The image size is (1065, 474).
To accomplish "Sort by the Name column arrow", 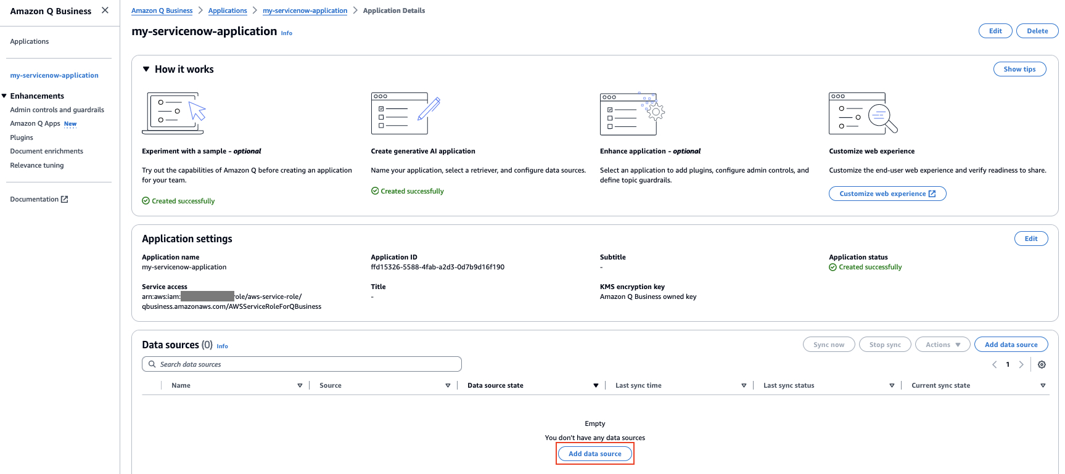I will tap(300, 386).
